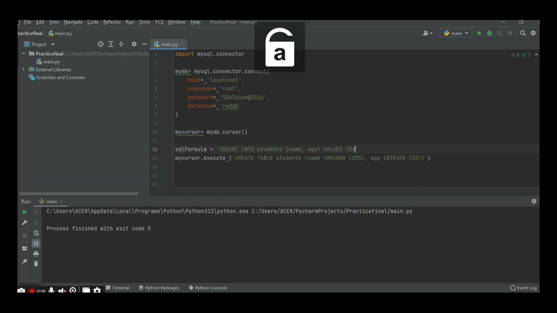Select Scratches and Consoles in tree
The width and height of the screenshot is (557, 313).
(57, 77)
